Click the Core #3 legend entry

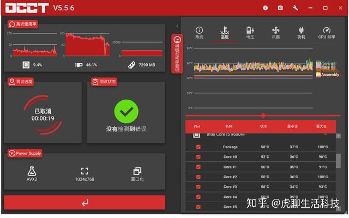[326, 64]
